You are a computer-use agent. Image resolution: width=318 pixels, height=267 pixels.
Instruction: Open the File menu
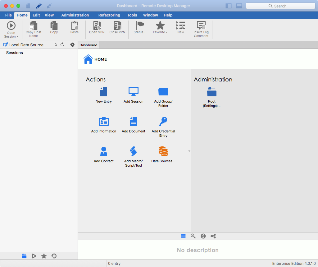[8, 15]
